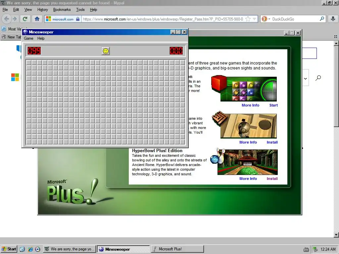Screen dimensions: 339x254
Task: Click the padlock security icon in address bar
Action: [78, 19]
